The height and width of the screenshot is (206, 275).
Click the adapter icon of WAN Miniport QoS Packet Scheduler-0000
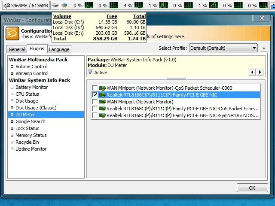(x=102, y=88)
